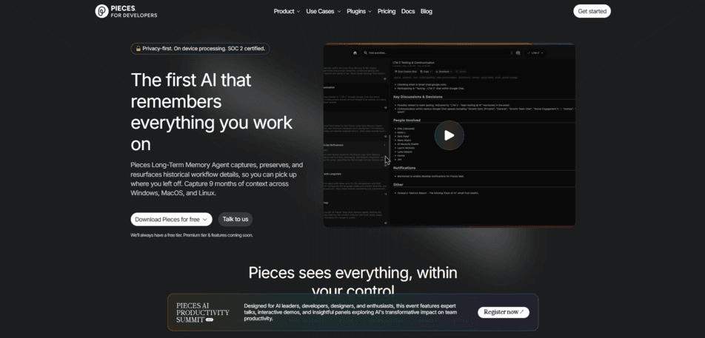
Task: Go to the Pricing page
Action: 387,11
